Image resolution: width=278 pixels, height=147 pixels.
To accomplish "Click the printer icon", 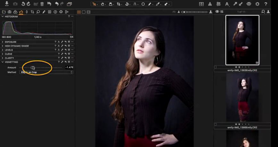I will pos(249,4).
